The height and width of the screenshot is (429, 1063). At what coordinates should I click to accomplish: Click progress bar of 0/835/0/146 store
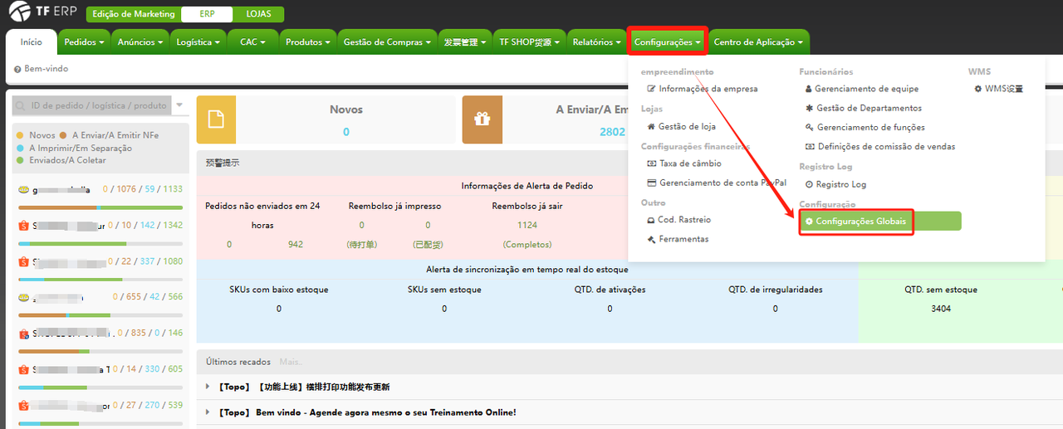100,351
